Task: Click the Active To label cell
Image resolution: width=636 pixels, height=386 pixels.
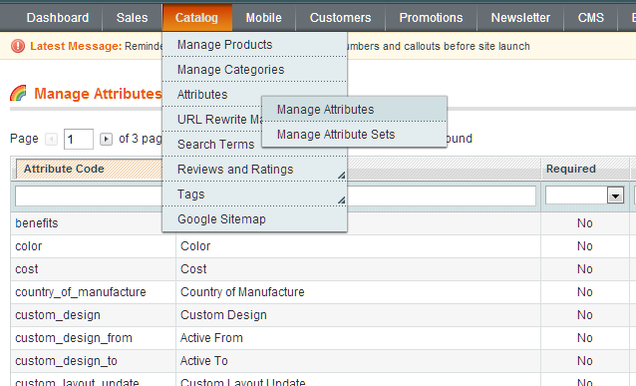Action: click(x=204, y=361)
